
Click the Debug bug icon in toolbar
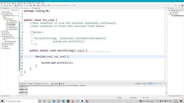click(x=27, y=5)
